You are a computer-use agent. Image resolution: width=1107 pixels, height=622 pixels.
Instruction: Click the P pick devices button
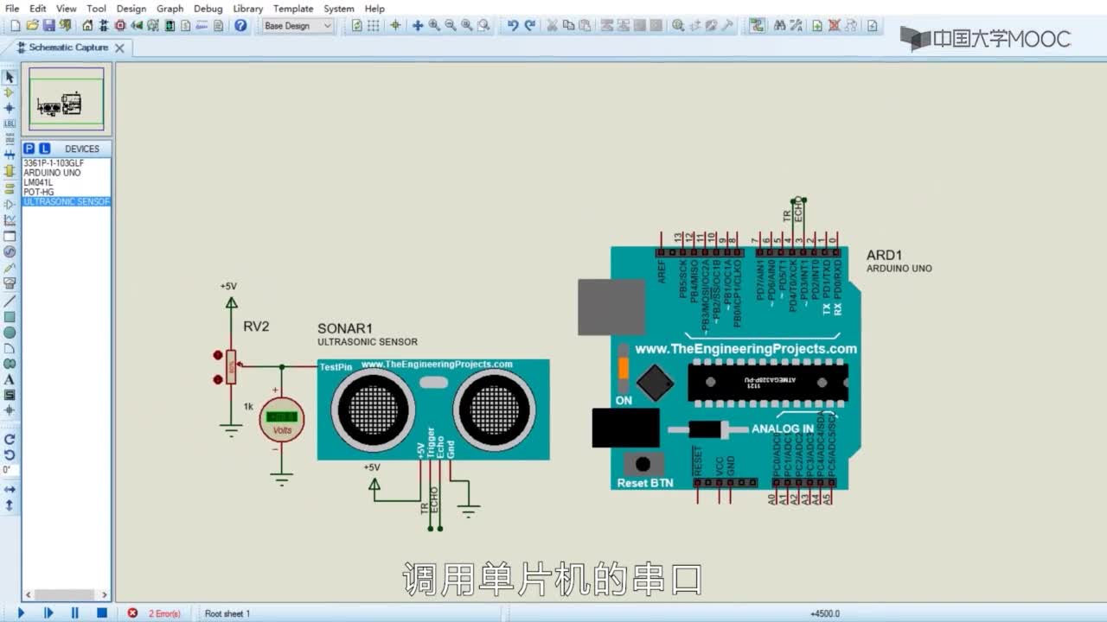tap(29, 149)
